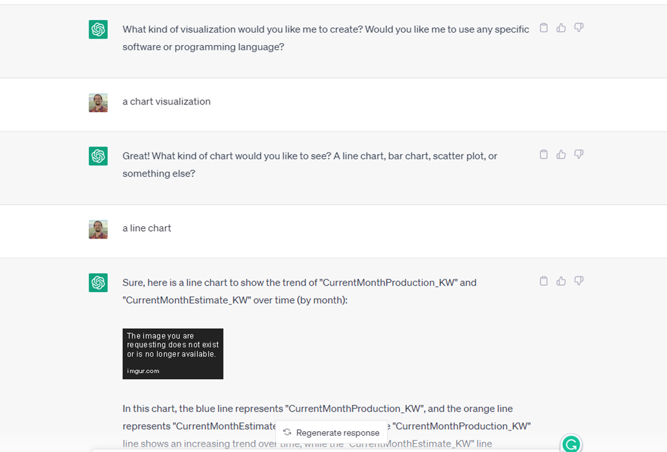Screen dimensions: 667x452
Task: Click ChatGPT logo beside 'What kind of visualization'
Action: tap(98, 29)
